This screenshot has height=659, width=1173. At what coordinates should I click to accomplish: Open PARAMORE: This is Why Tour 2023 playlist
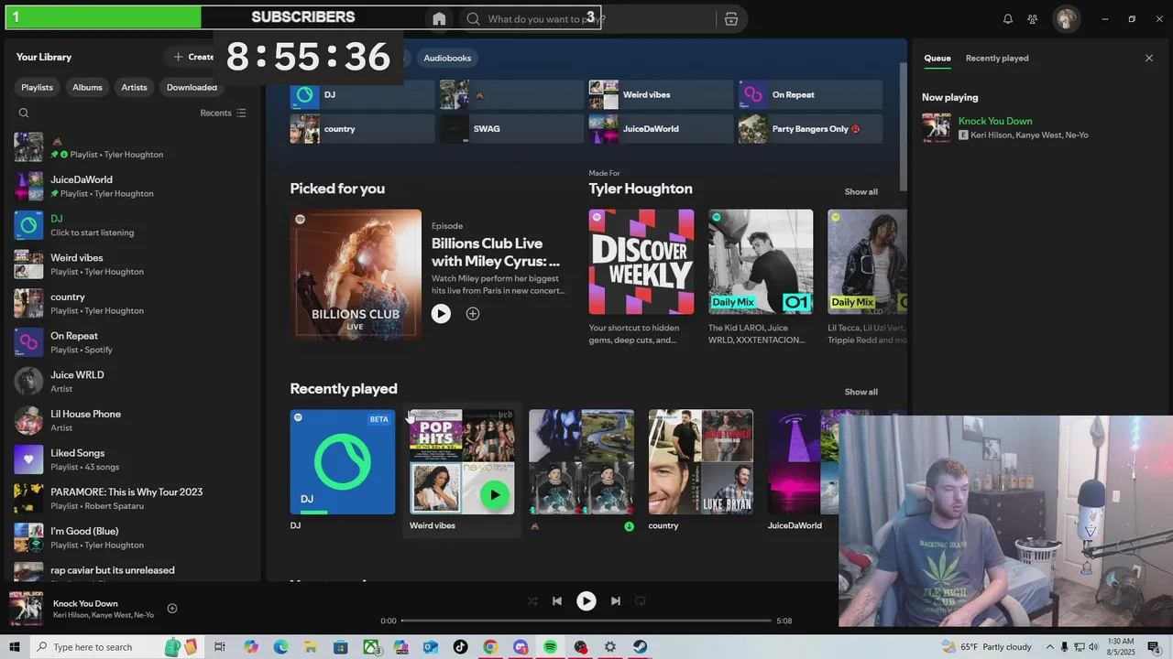[x=132, y=499]
